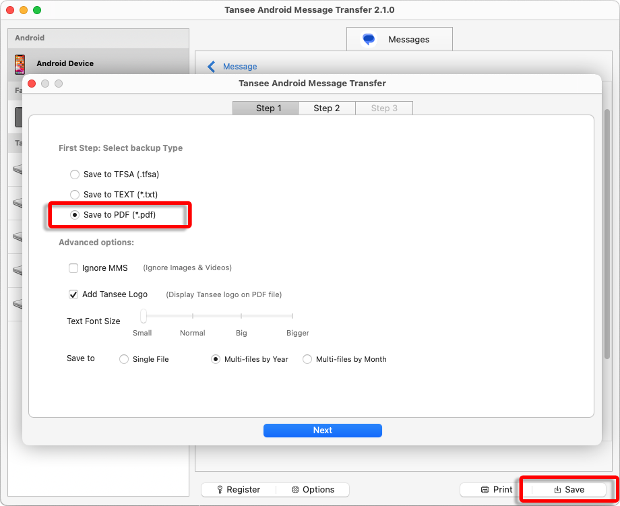Click the '(Display Tansee logo on PDF file)' text
Image resolution: width=620 pixels, height=506 pixels.
coord(224,294)
